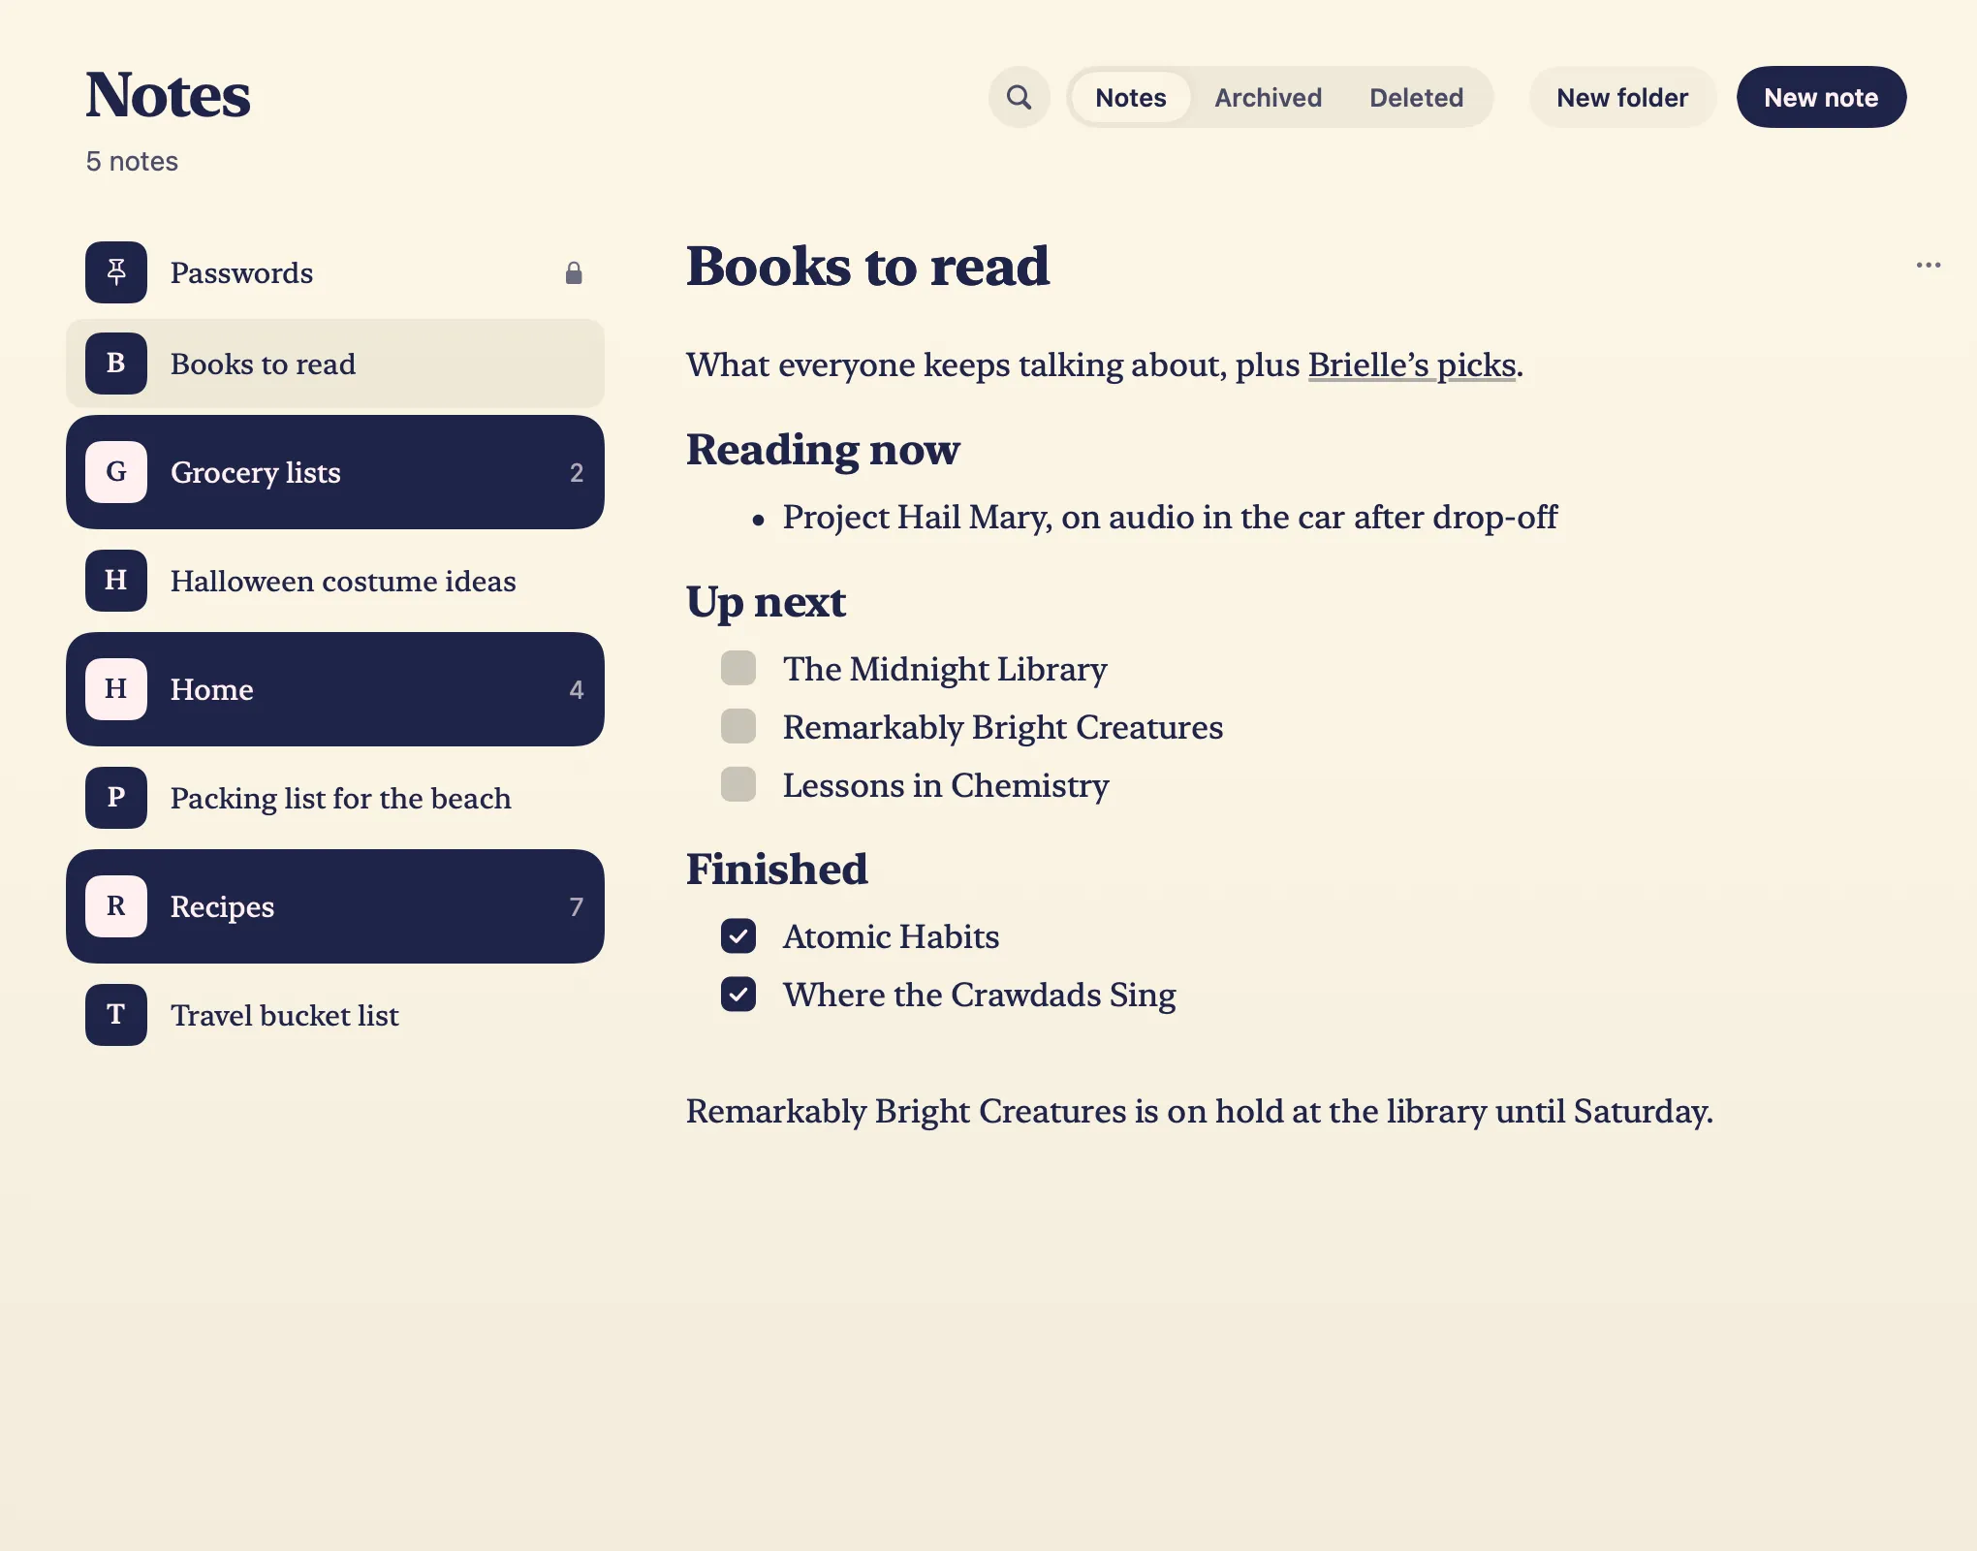This screenshot has width=1977, height=1551.
Task: Check off The Midnight Library
Action: [738, 668]
